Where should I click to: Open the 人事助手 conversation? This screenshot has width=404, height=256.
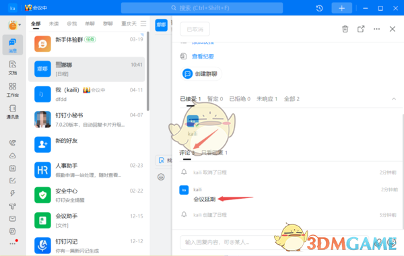(x=87, y=170)
